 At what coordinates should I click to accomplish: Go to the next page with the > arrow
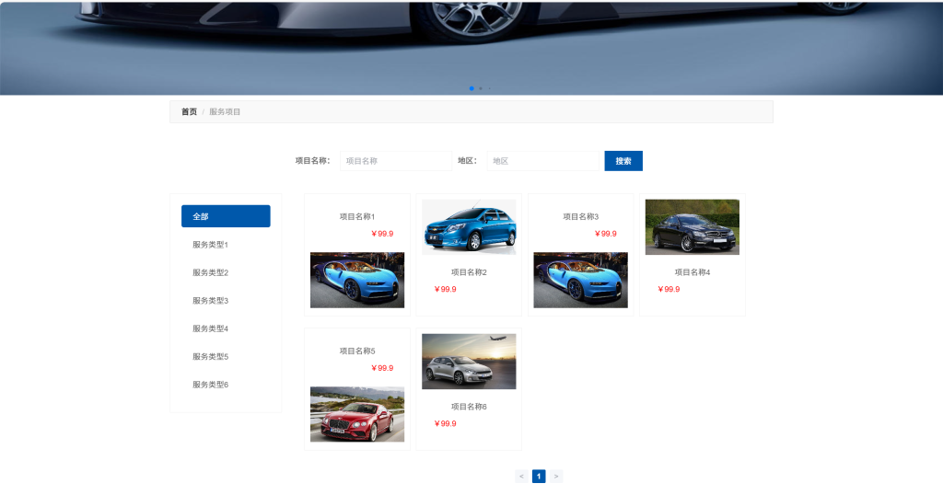pyautogui.click(x=556, y=477)
